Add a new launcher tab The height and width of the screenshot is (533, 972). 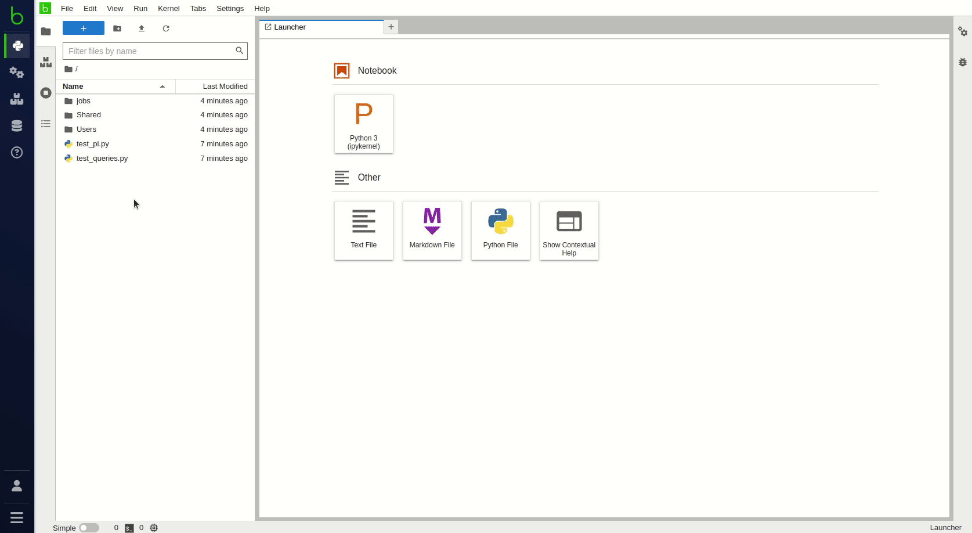(x=391, y=27)
